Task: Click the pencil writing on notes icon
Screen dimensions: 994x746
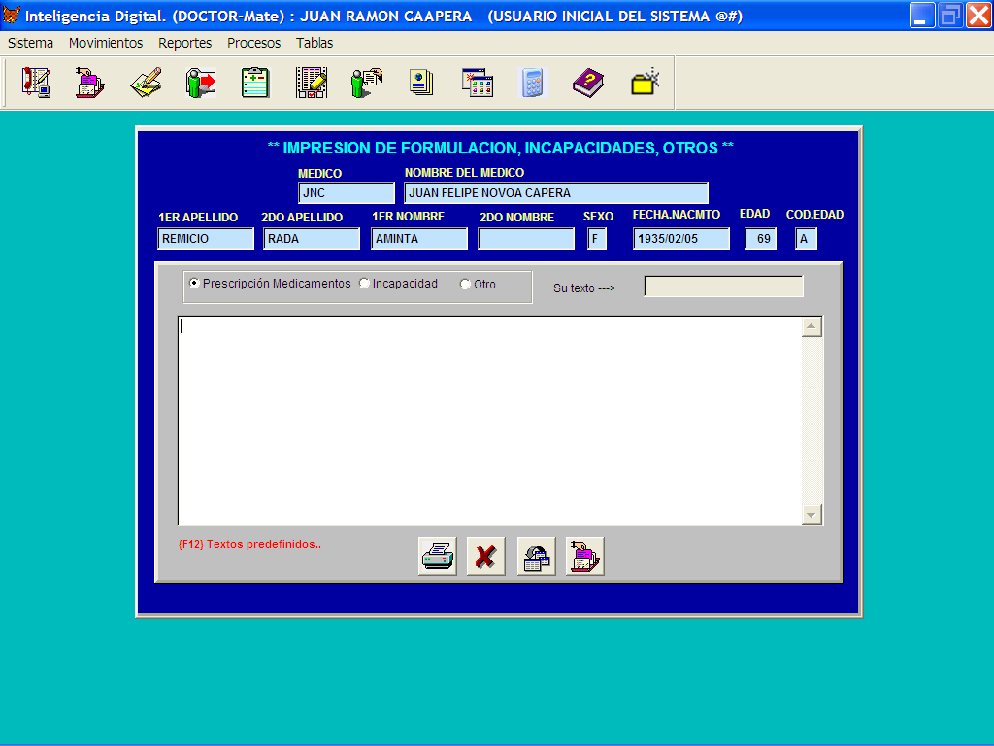Action: click(146, 83)
